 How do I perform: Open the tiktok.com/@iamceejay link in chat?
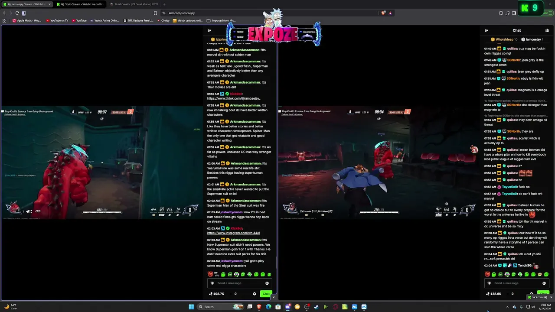pyautogui.click(x=233, y=98)
